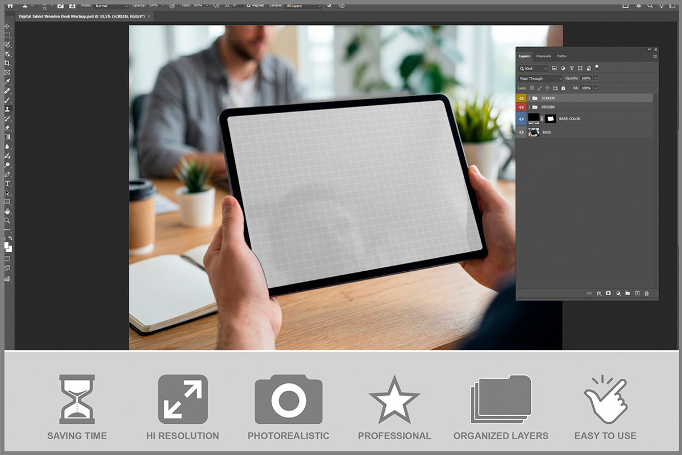Select the Object Selection tool

point(8,54)
